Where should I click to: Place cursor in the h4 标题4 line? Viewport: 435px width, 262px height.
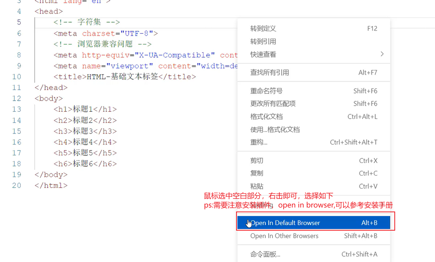click(x=85, y=142)
